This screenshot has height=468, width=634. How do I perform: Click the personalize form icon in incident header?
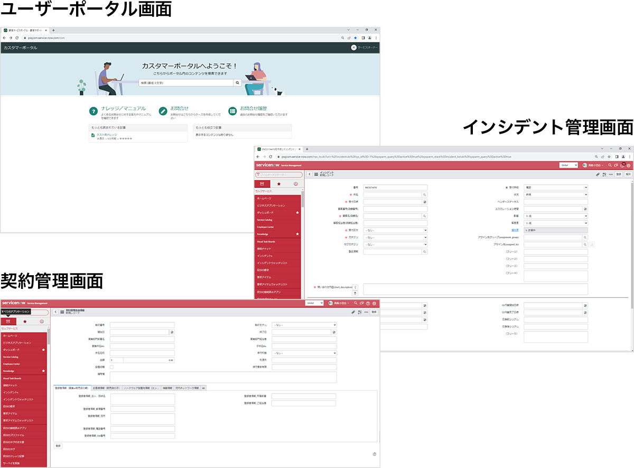[x=604, y=174]
